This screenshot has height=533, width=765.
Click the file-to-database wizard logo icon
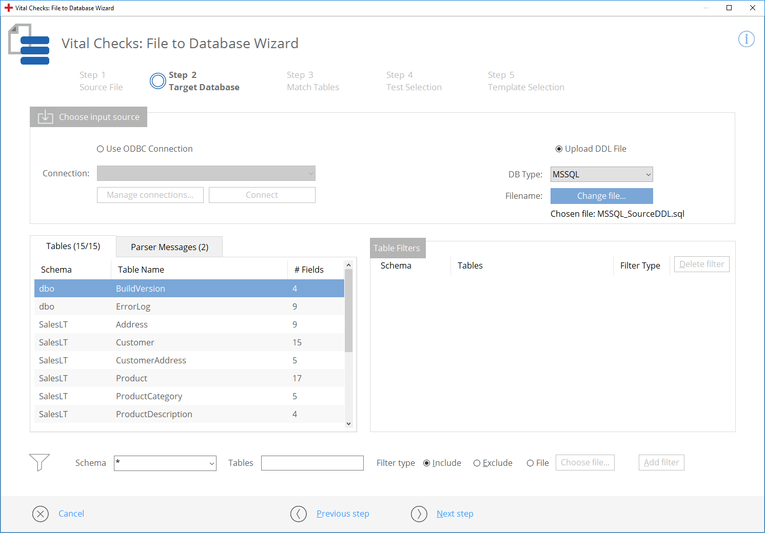(29, 45)
